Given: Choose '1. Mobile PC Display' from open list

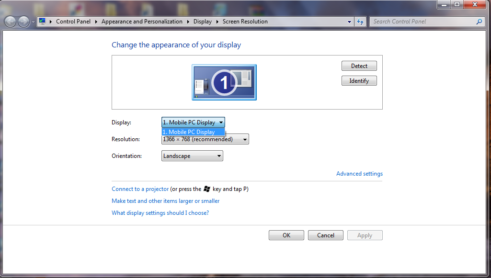Looking at the screenshot, I should [193, 132].
